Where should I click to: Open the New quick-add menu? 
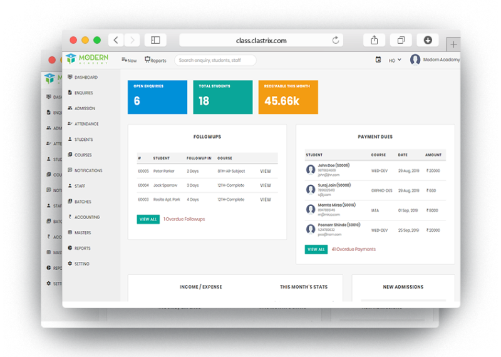point(129,60)
